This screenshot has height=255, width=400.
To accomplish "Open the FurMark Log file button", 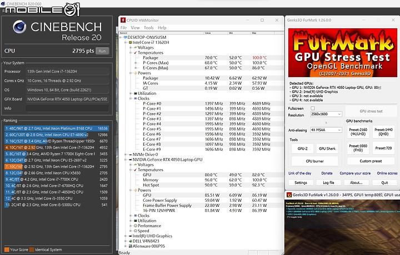I will coord(328,183).
